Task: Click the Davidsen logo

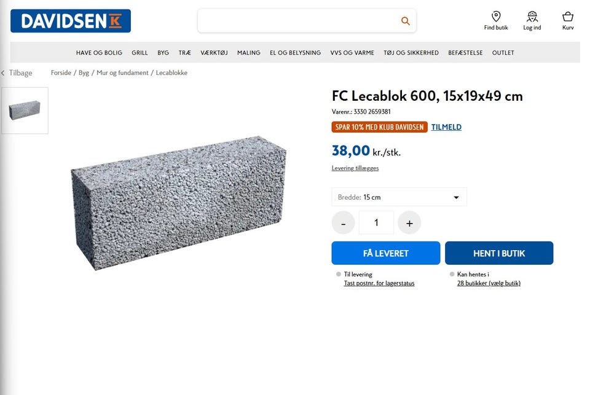Action: pos(70,21)
